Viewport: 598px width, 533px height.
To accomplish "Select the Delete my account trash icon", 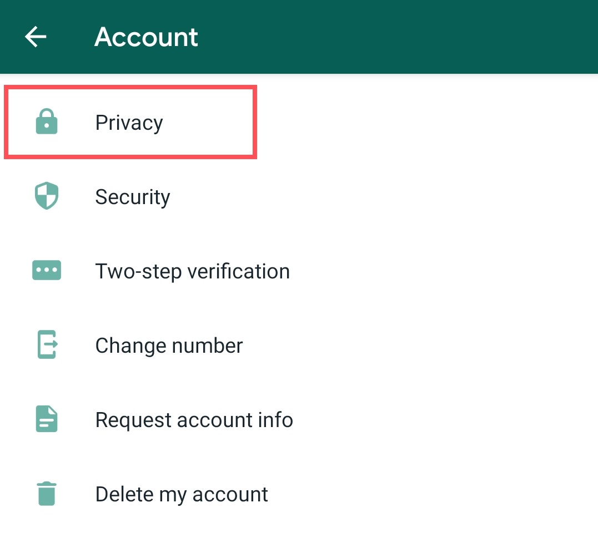I will pyautogui.click(x=47, y=494).
